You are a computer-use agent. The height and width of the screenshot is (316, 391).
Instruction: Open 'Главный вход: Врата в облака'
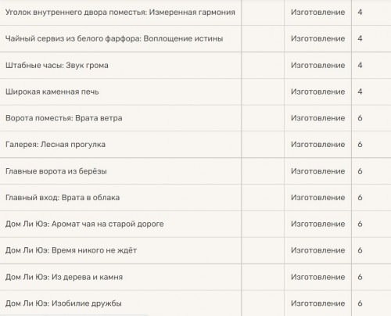tap(63, 198)
